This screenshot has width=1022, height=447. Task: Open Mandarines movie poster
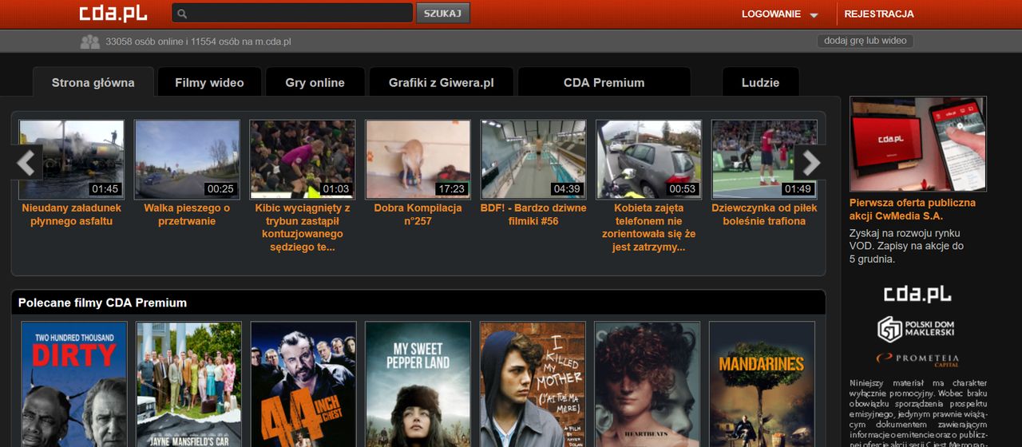(762, 385)
